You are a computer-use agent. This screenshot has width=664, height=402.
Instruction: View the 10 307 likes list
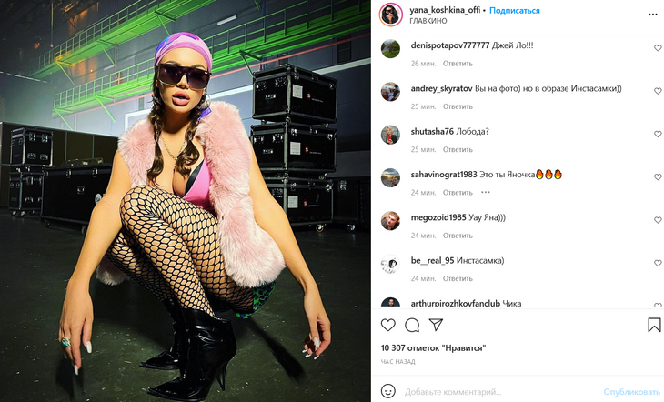point(433,348)
